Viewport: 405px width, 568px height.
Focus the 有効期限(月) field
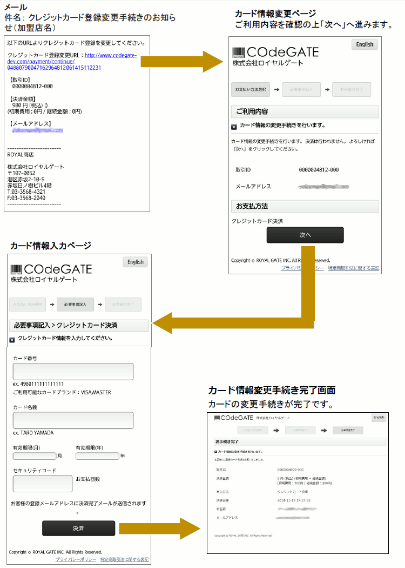(x=35, y=456)
